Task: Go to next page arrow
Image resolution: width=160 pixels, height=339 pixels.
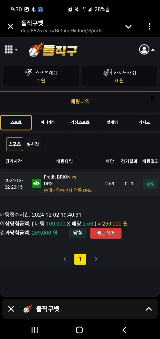Action: tap(96, 259)
